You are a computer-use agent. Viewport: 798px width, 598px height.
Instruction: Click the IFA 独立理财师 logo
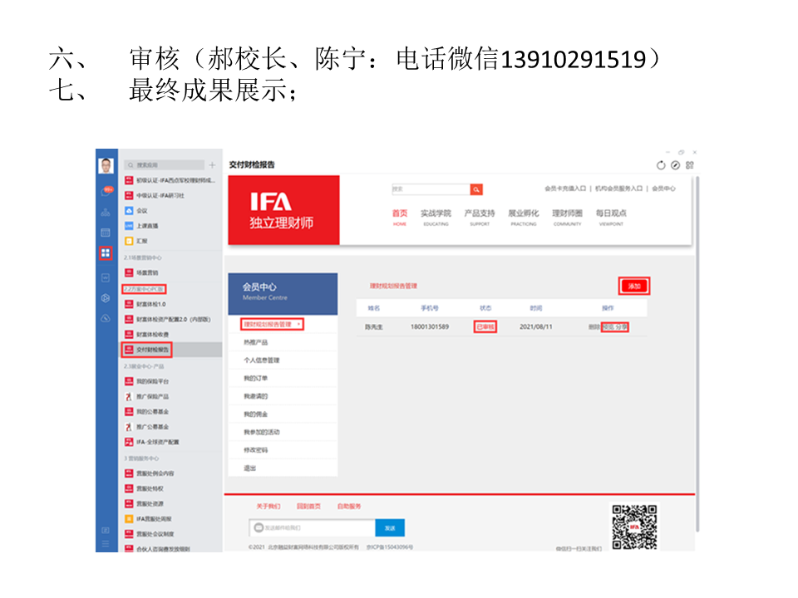(283, 210)
